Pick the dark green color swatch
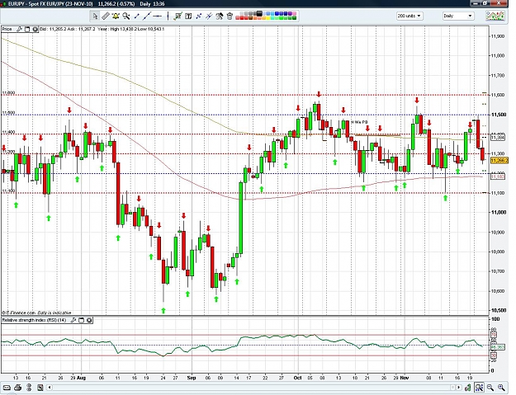 (x=294, y=18)
